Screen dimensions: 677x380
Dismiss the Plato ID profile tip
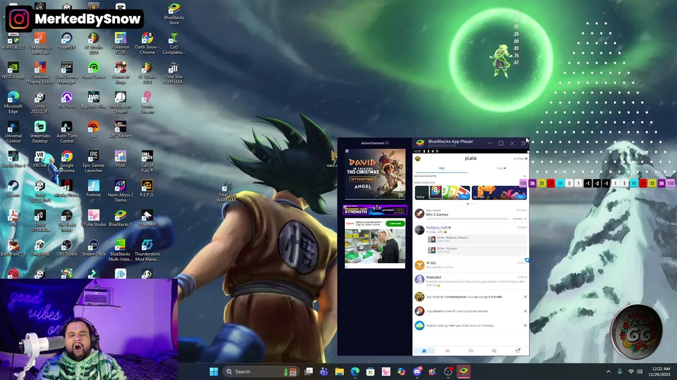click(x=525, y=297)
